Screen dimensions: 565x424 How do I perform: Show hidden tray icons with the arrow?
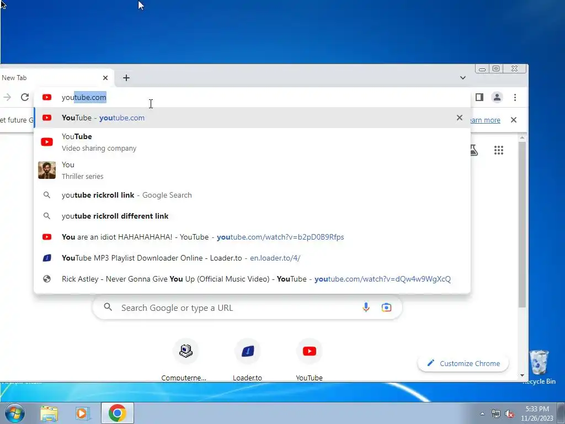482,414
